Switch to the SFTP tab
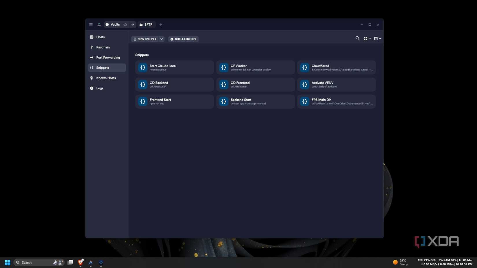This screenshot has height=268, width=477. [x=146, y=25]
